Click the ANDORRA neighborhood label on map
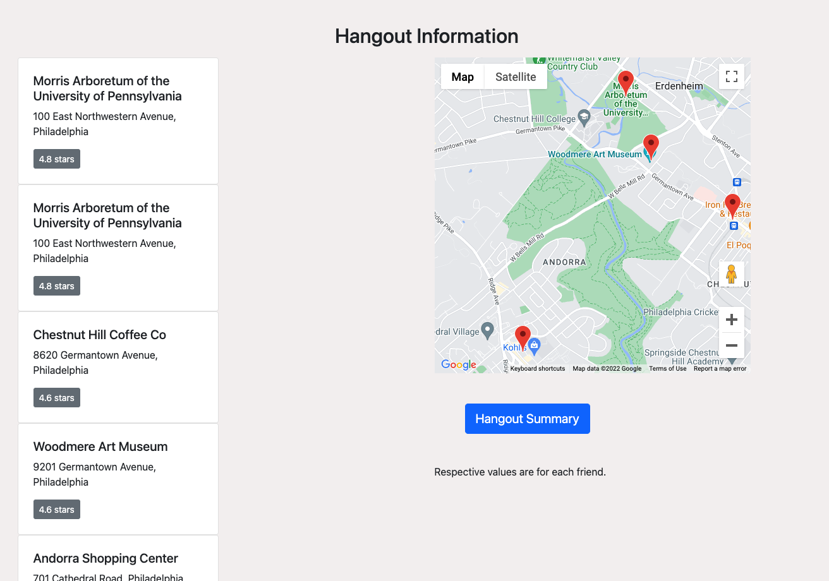Viewport: 829px width, 581px height. click(565, 261)
